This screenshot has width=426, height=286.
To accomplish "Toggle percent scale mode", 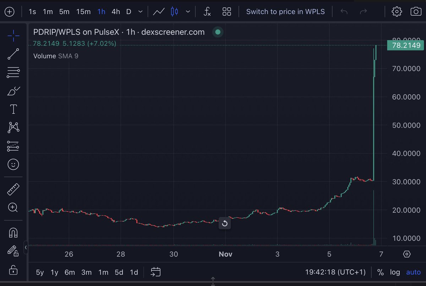I will pyautogui.click(x=380, y=272).
